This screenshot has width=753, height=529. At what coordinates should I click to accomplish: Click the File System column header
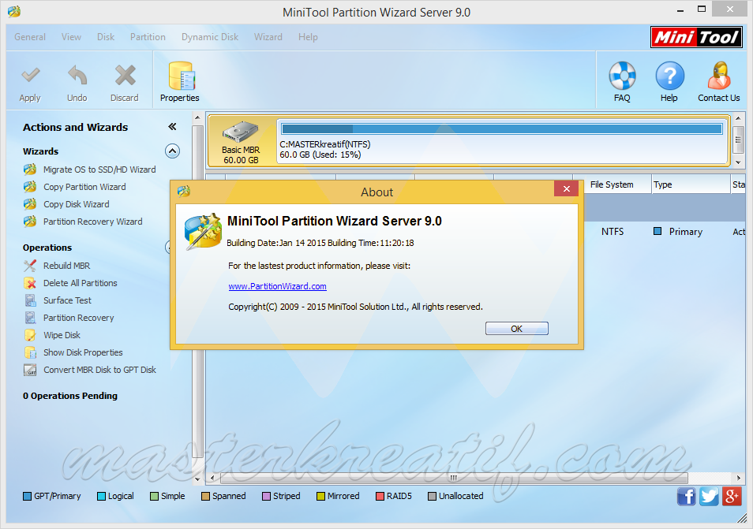click(613, 184)
